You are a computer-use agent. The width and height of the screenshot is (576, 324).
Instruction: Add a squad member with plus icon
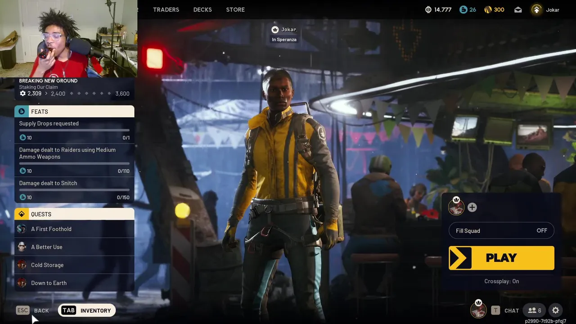(x=472, y=207)
